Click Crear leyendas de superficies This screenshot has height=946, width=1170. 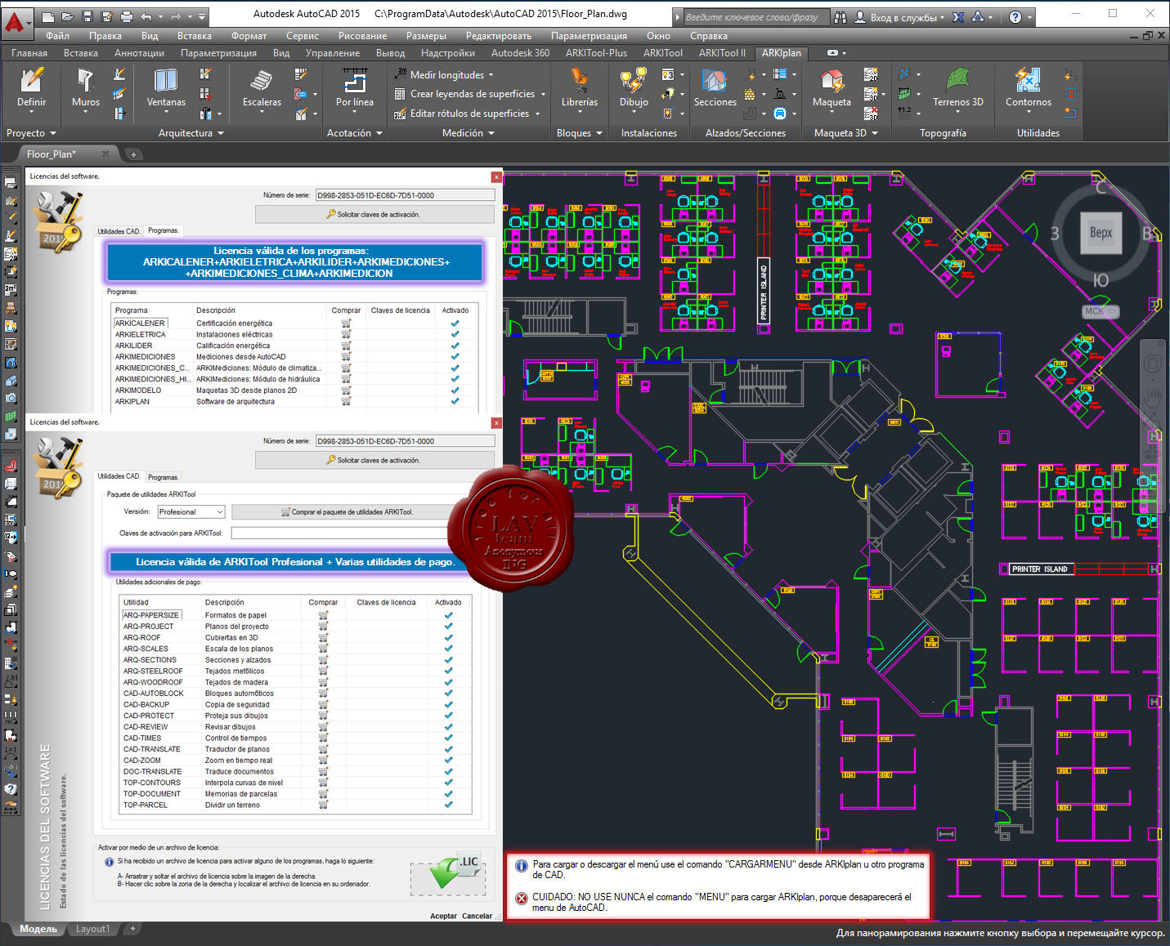[x=469, y=94]
